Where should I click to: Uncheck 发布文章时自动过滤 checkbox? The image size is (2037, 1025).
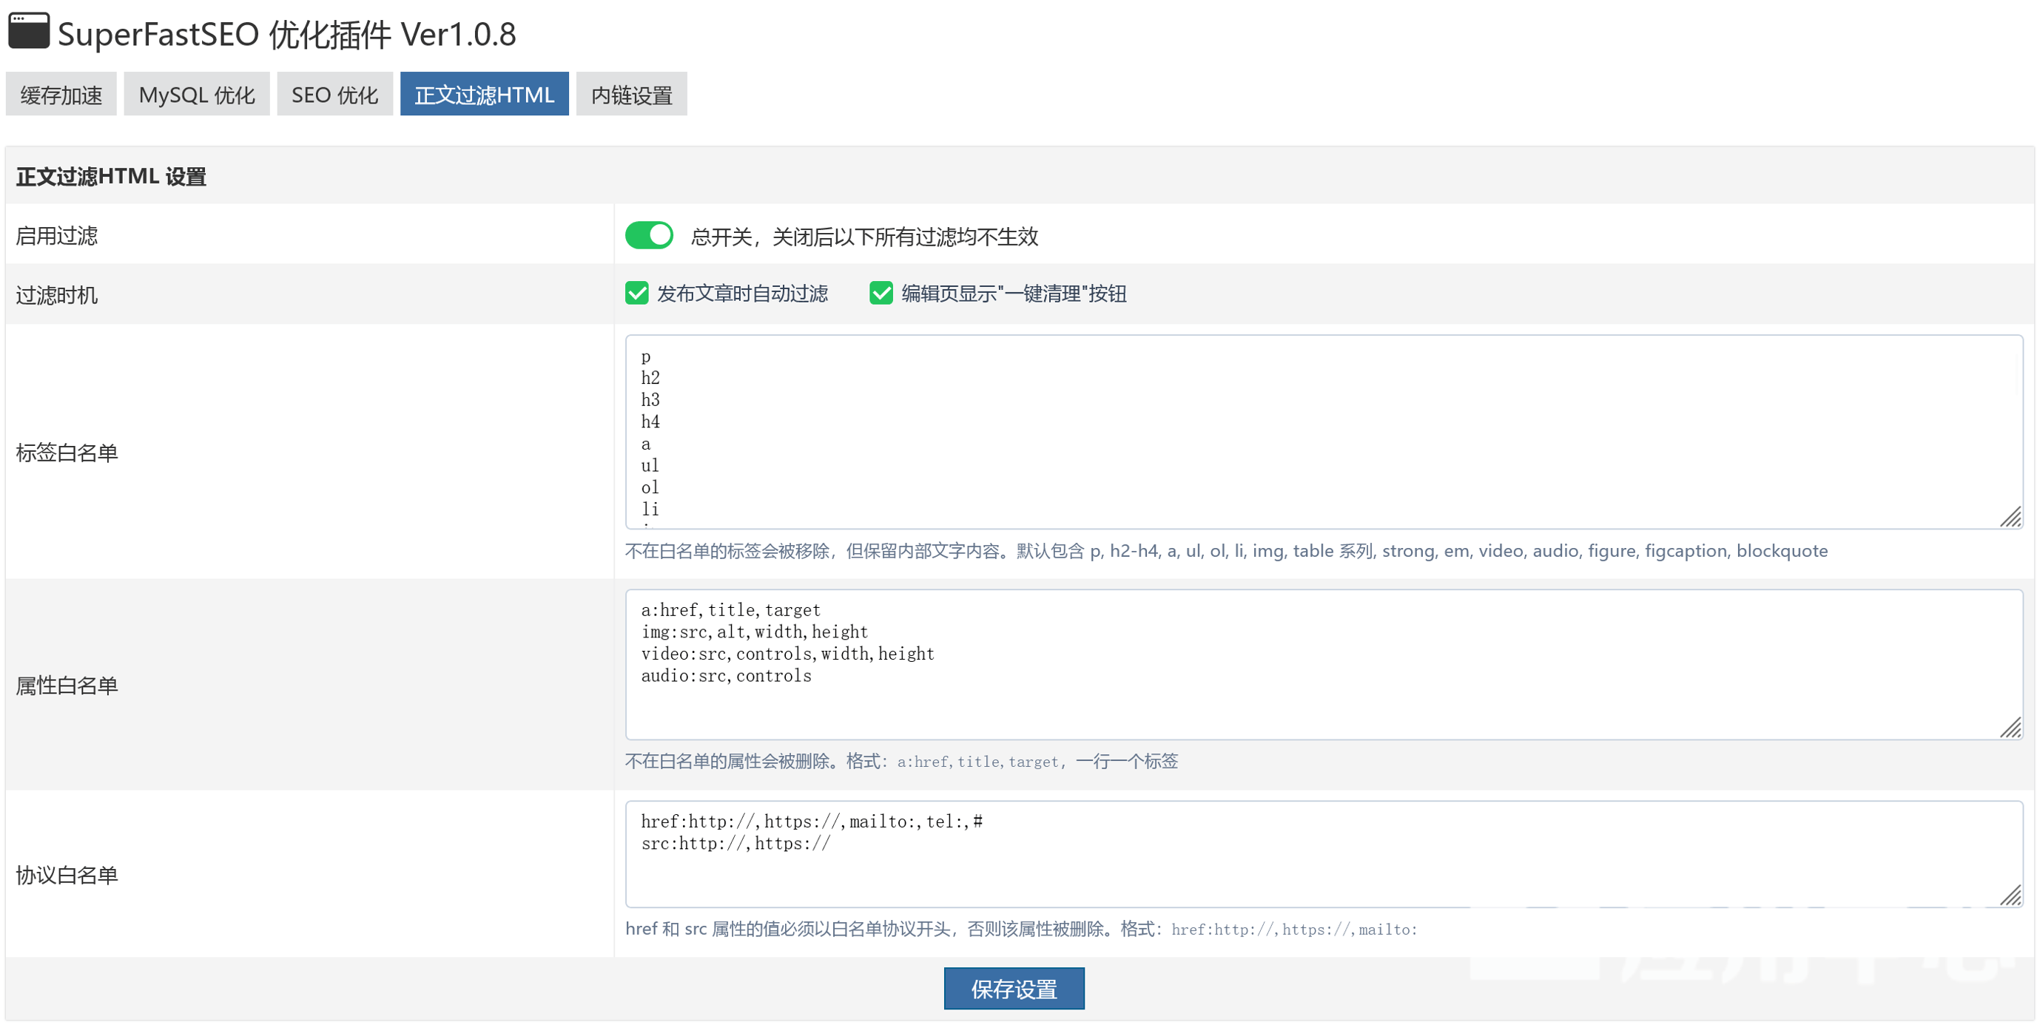637,293
